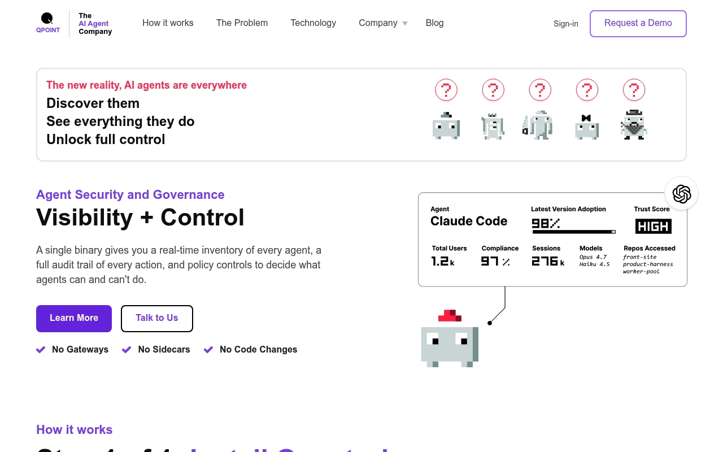Click the No Code Changes checkmark
723x452 pixels.
[x=208, y=350]
